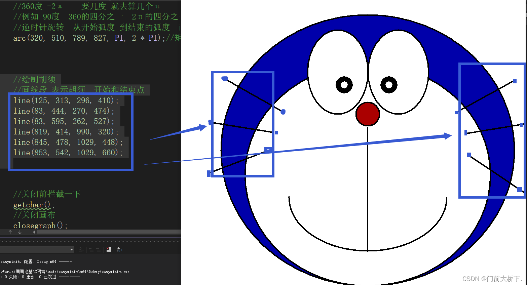The width and height of the screenshot is (527, 285).
Task: Click the find message in code icon
Action: pyautogui.click(x=81, y=250)
